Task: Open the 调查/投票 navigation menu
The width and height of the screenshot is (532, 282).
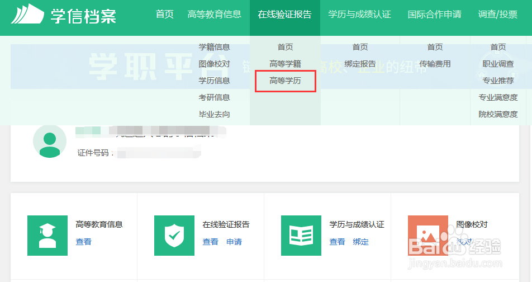Action: (x=498, y=15)
